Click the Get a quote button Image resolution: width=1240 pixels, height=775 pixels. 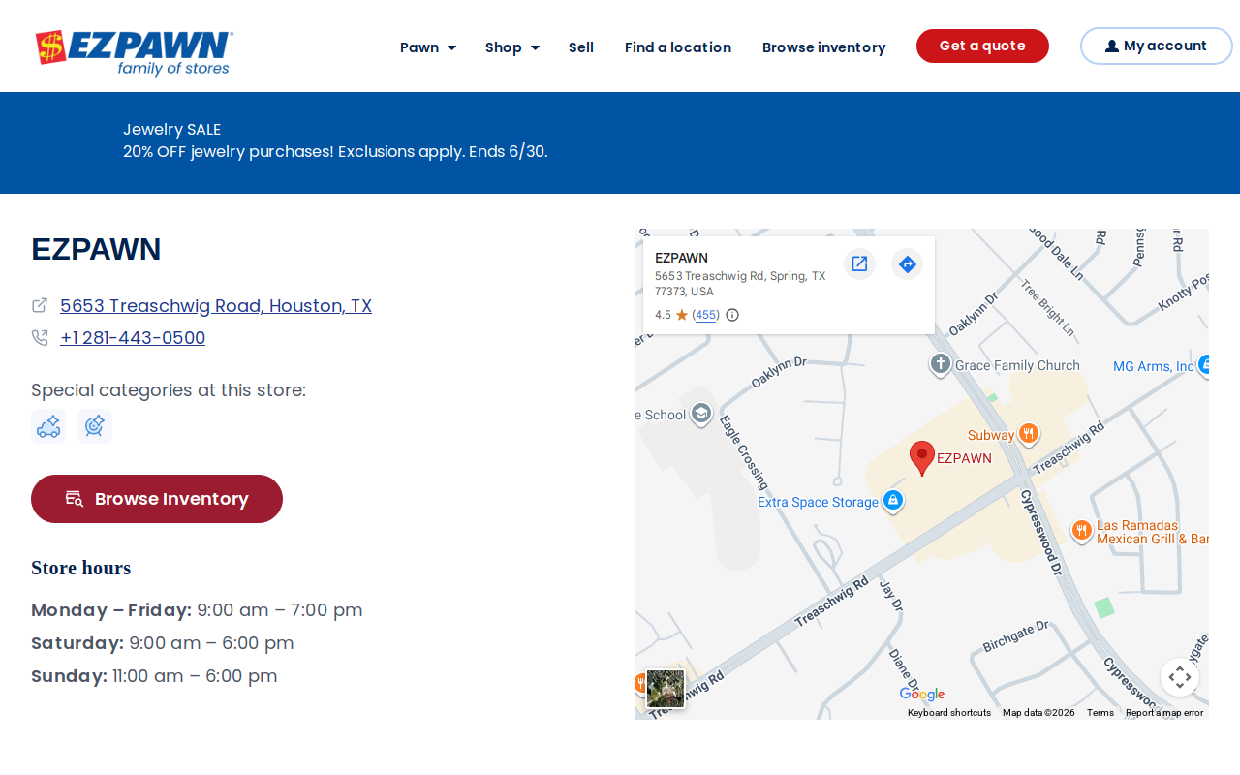coord(982,46)
